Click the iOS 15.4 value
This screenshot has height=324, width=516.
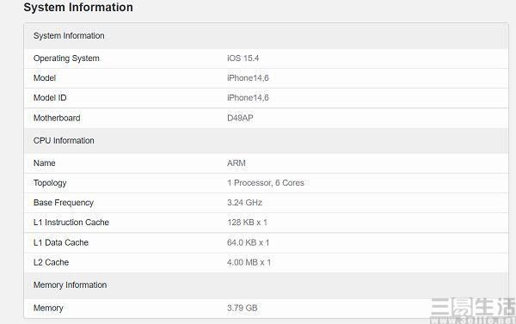(x=243, y=58)
